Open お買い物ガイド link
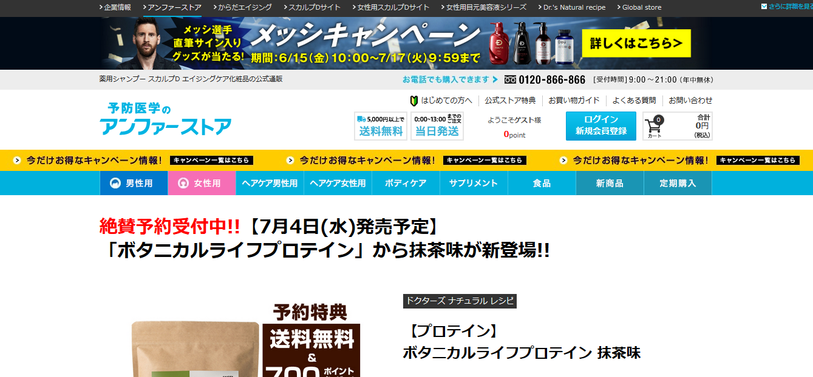The height and width of the screenshot is (377, 813). tap(574, 101)
